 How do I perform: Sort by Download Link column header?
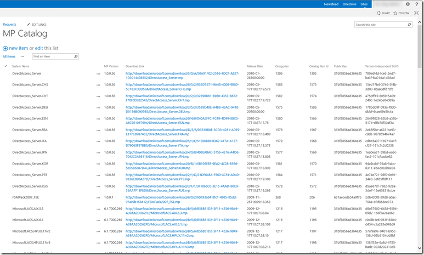135,66
